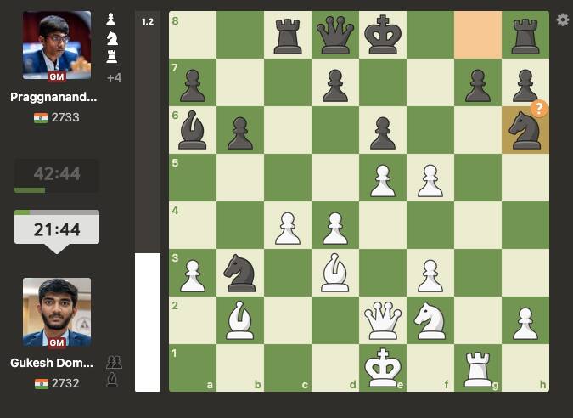Screen dimensions: 573x418
Task: Select the white pawn on d4
Action: pos(335,229)
